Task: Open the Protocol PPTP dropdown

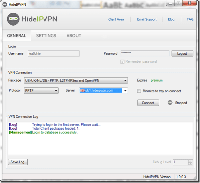Action: tap(41, 90)
